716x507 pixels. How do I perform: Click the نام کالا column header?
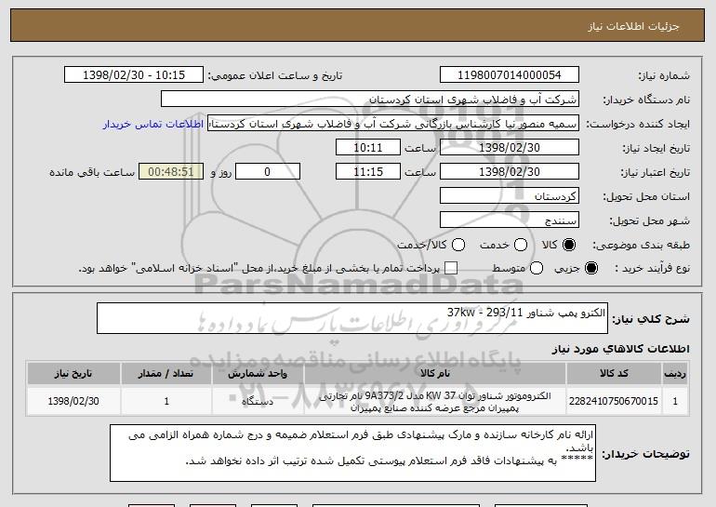pos(435,374)
